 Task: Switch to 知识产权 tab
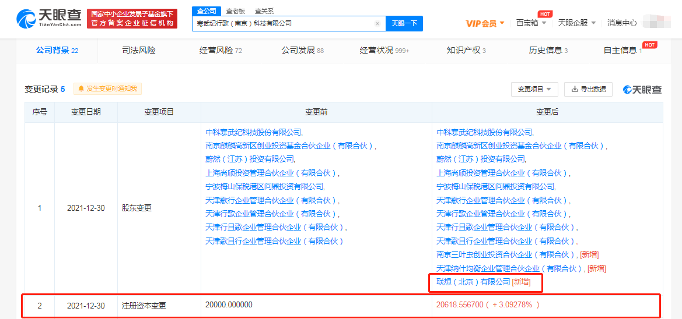point(466,50)
